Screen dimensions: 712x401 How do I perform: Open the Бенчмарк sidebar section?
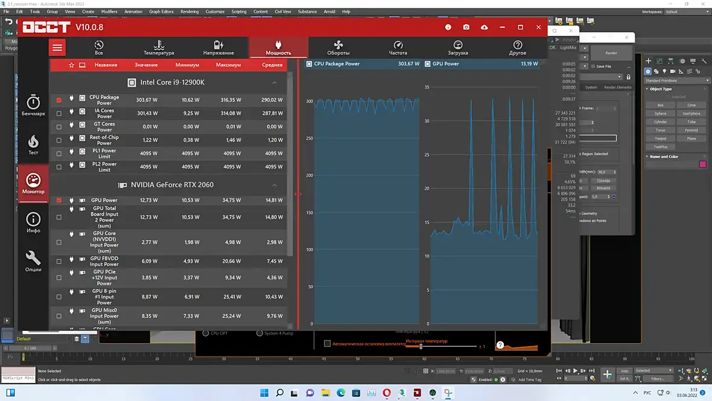click(x=33, y=106)
